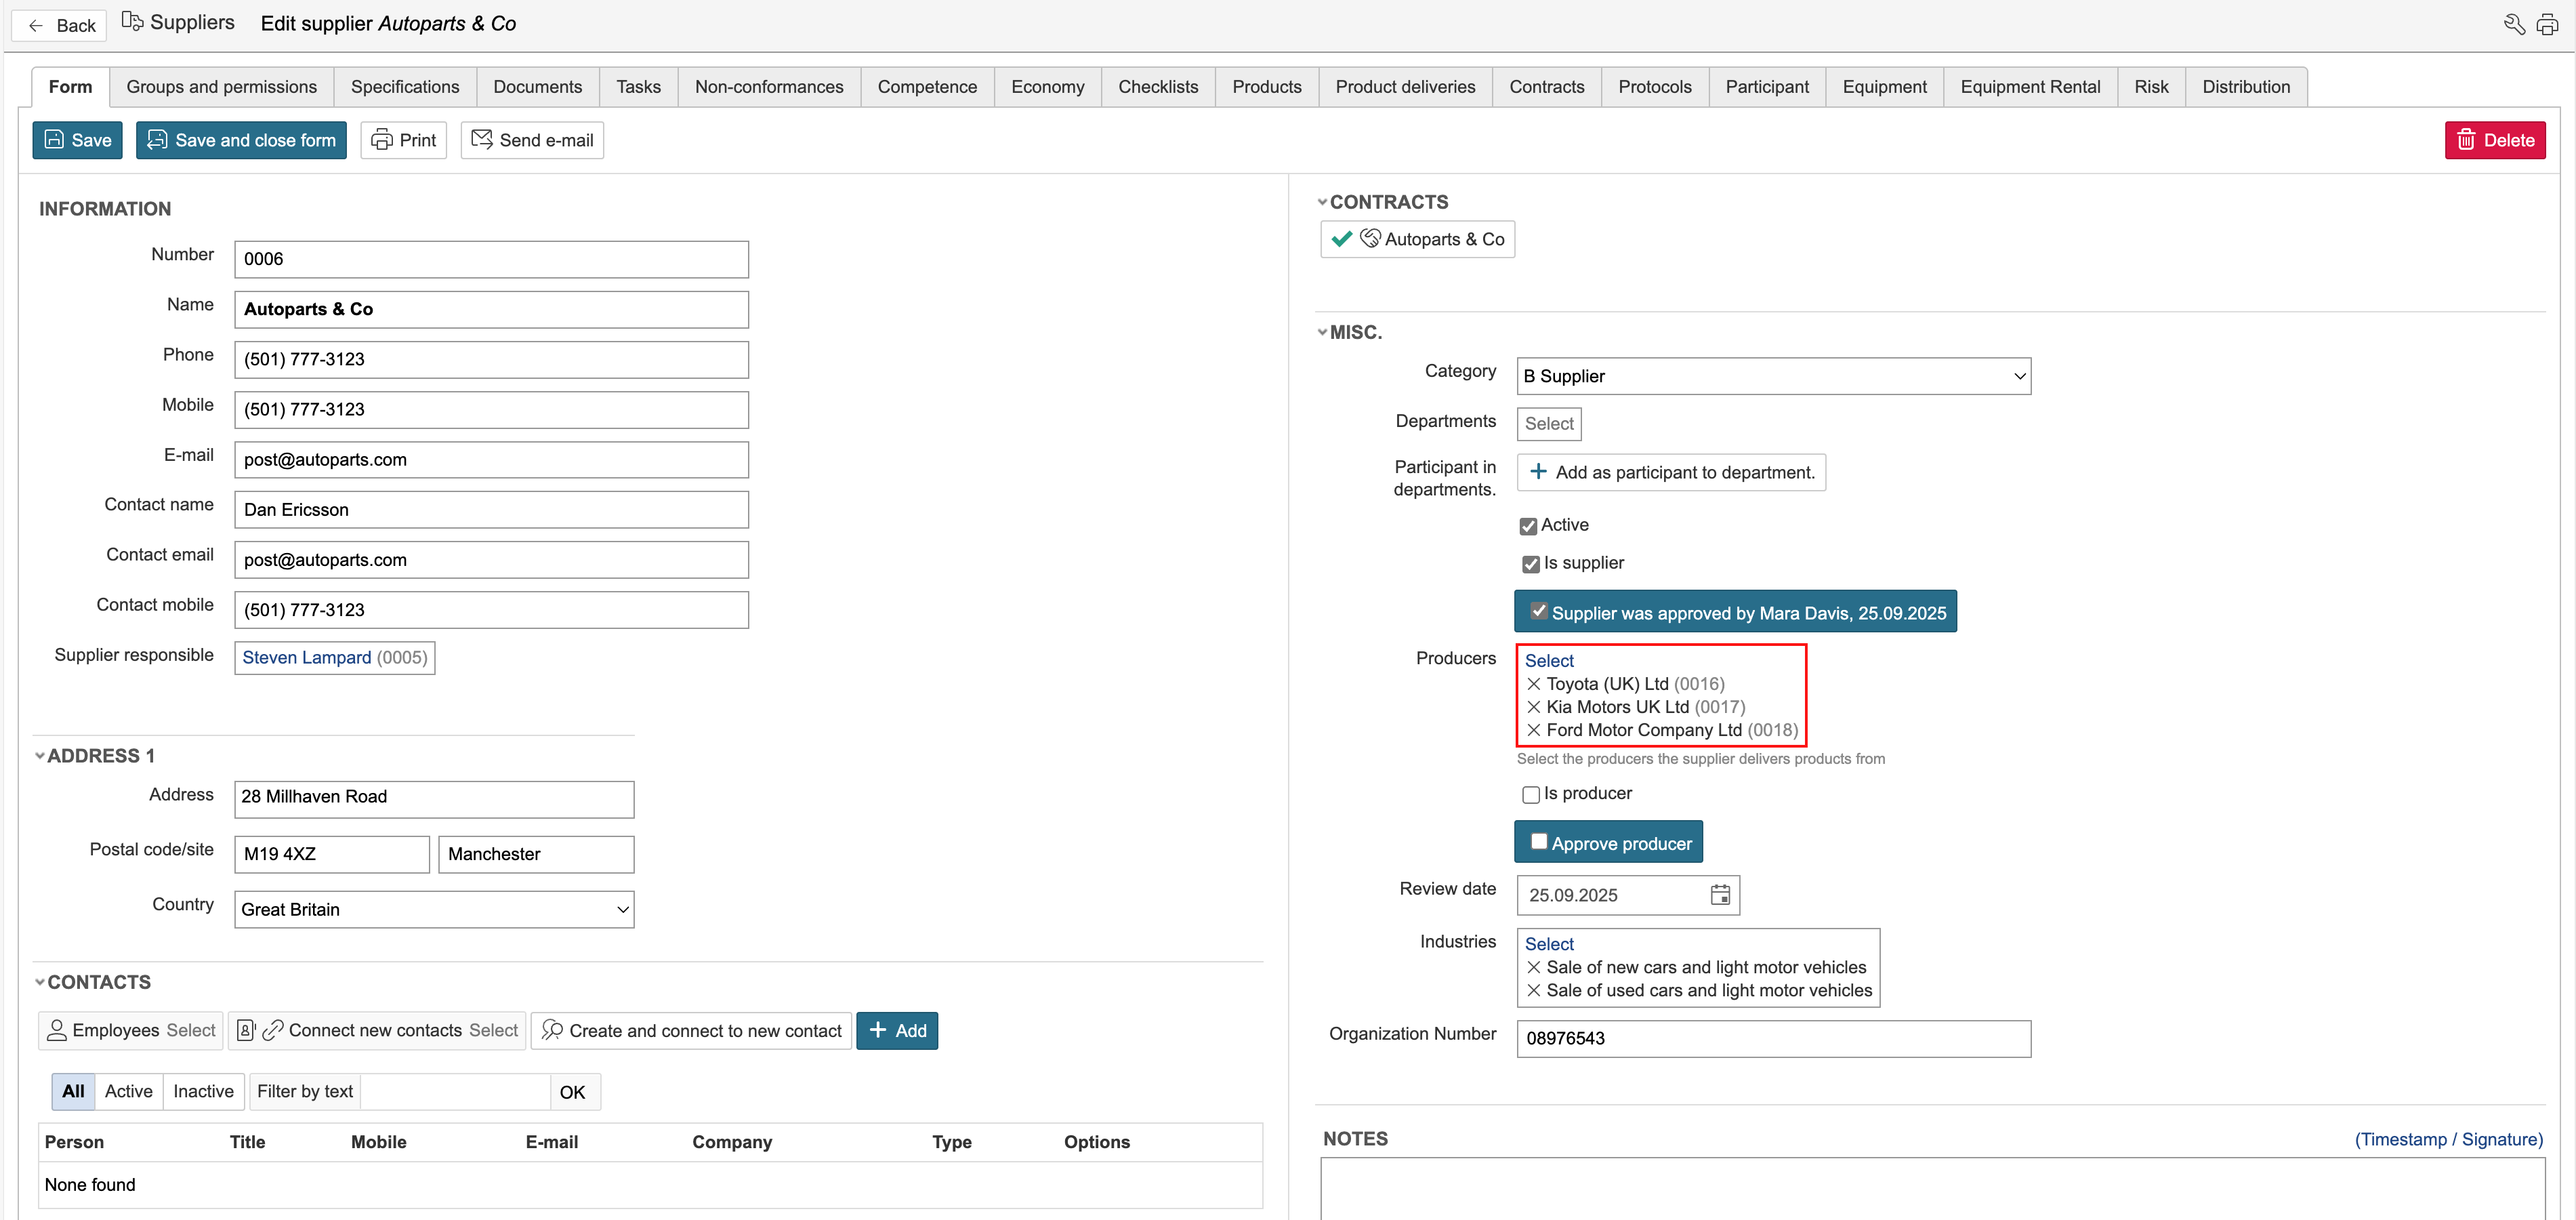
Task: Remove Kia Motors UK Ltd producer
Action: click(1534, 707)
